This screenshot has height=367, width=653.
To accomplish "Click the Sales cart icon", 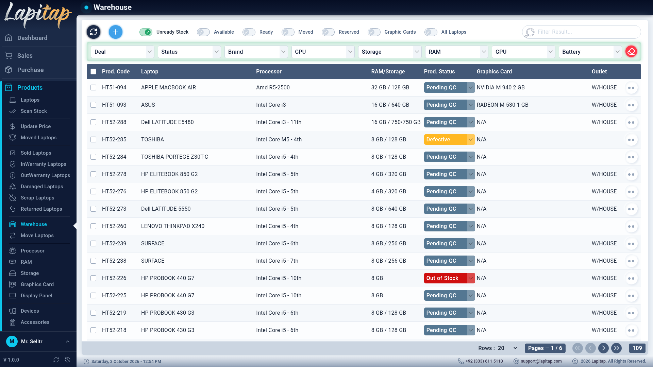I will pyautogui.click(x=9, y=55).
